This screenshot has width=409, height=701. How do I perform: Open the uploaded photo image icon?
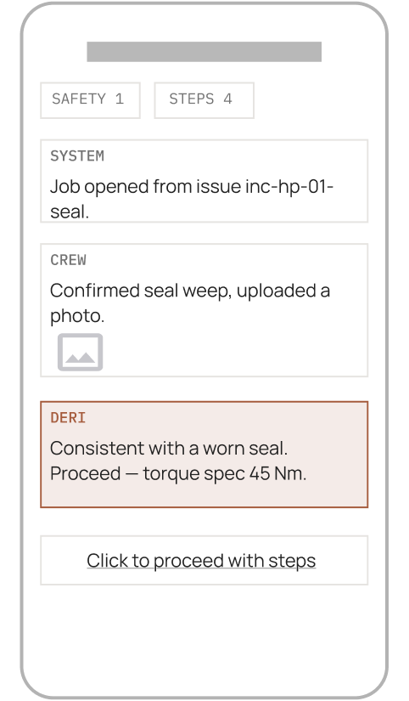81,352
